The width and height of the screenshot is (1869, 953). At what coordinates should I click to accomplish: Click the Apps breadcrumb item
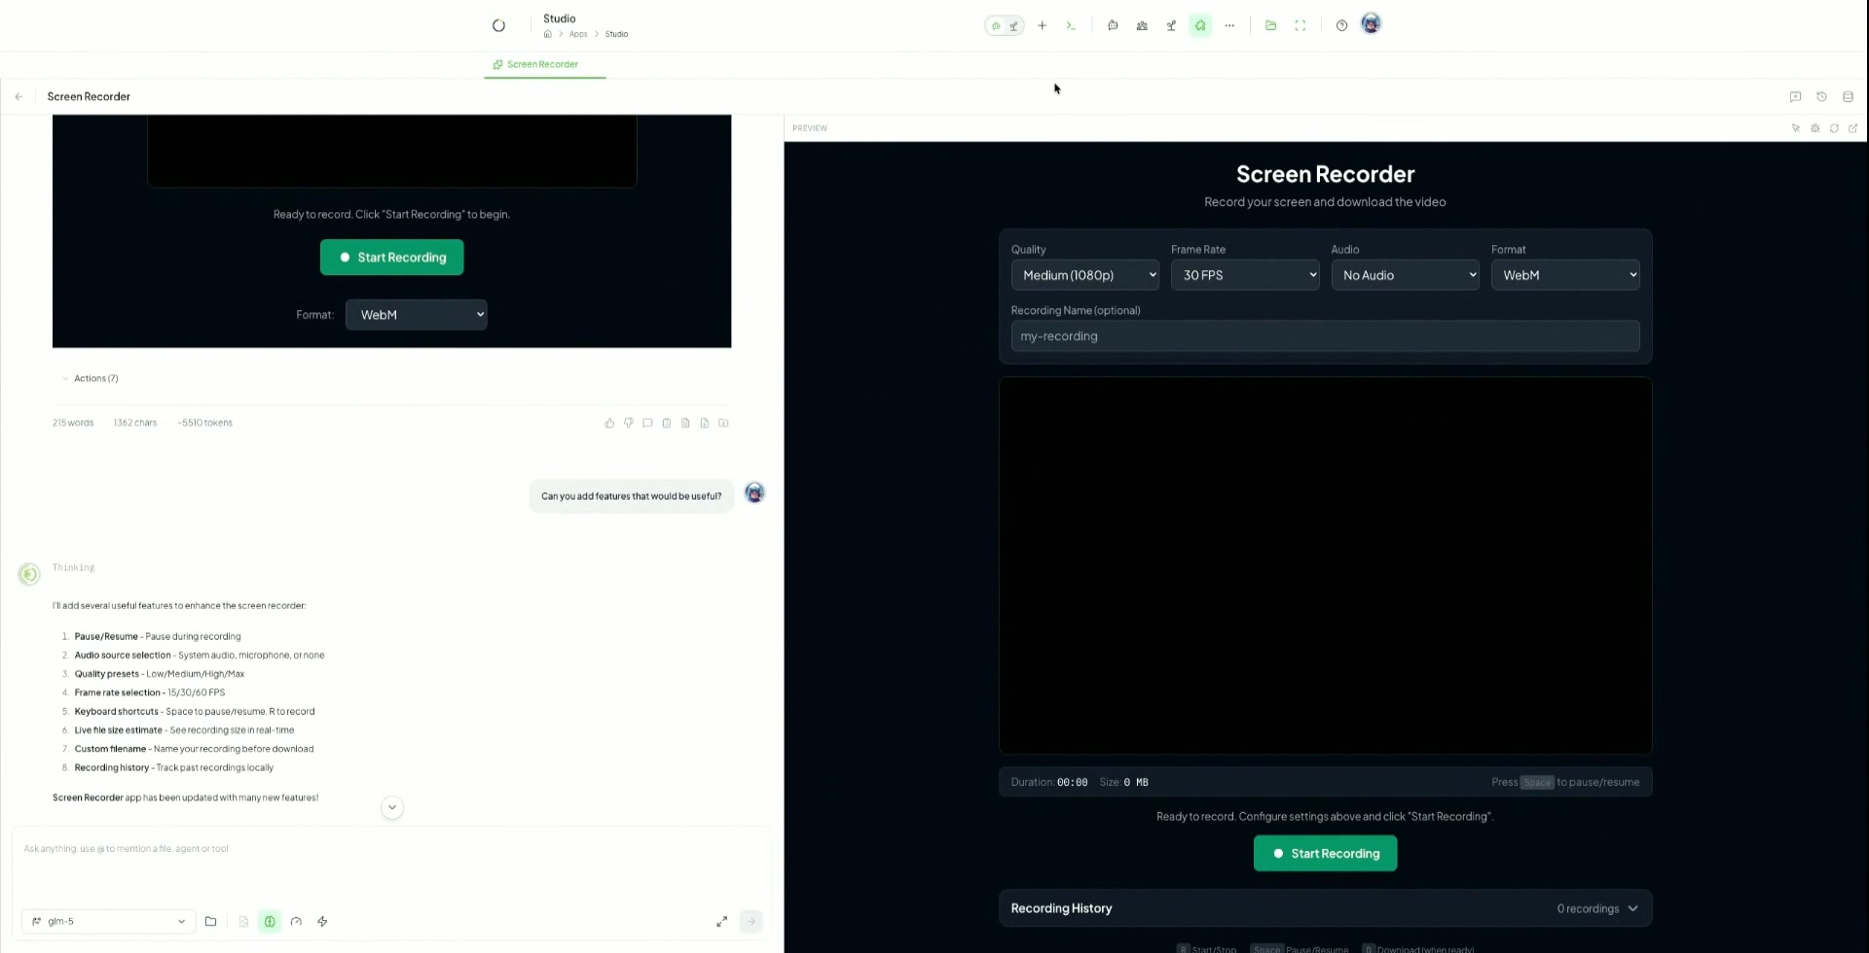pos(578,34)
